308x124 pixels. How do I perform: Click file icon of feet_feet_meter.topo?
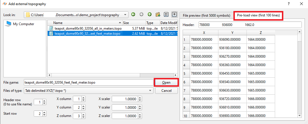click(51, 33)
